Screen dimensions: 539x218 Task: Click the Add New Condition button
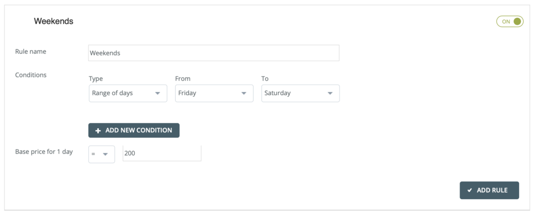pyautogui.click(x=134, y=130)
